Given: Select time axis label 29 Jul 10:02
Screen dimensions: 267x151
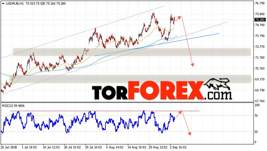Looking at the screenshot, I should (x=94, y=147).
